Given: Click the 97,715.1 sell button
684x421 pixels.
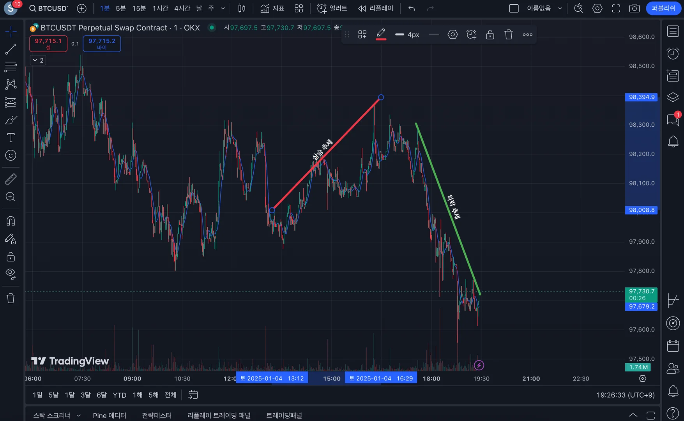Looking at the screenshot, I should [x=48, y=44].
